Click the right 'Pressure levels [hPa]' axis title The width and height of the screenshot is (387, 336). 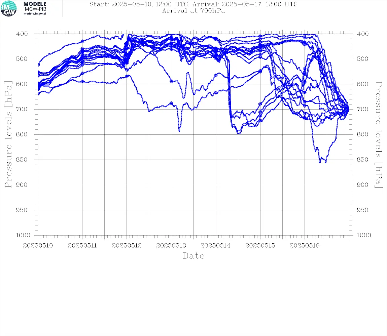[379, 135]
